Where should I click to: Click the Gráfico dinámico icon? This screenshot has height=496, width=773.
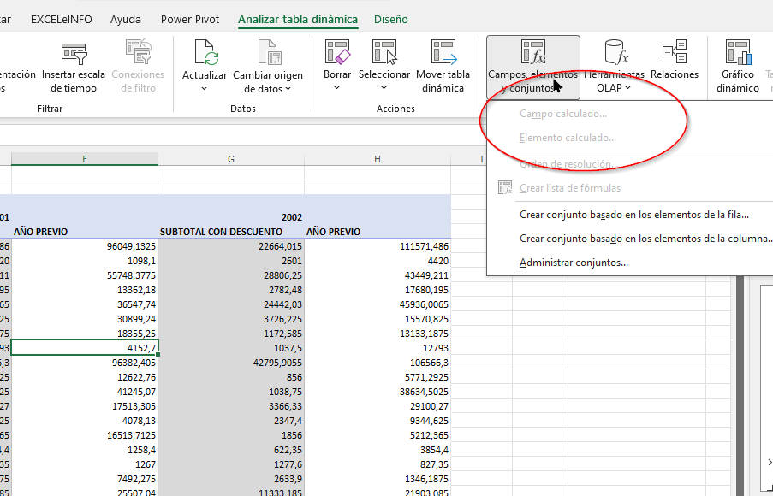pos(737,53)
